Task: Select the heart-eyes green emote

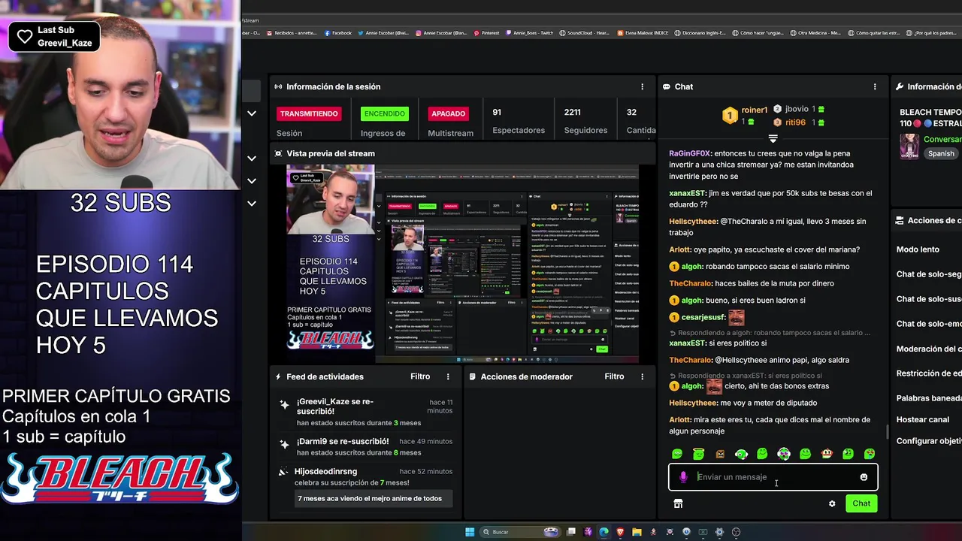Action: click(x=870, y=454)
